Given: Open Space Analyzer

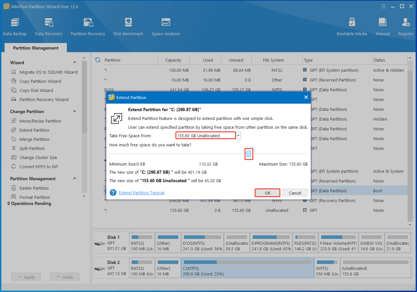Looking at the screenshot, I should [166, 27].
